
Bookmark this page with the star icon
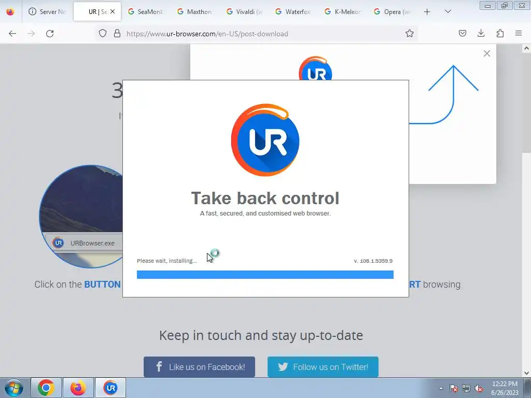pos(410,34)
